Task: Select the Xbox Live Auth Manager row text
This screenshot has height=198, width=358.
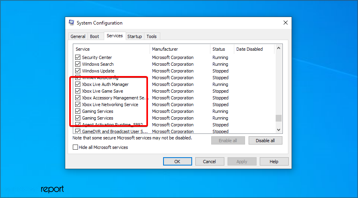Action: [x=105, y=84]
